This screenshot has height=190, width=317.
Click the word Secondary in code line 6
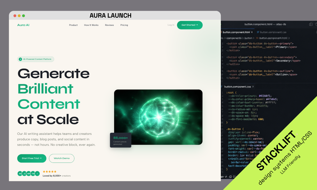[283, 61]
